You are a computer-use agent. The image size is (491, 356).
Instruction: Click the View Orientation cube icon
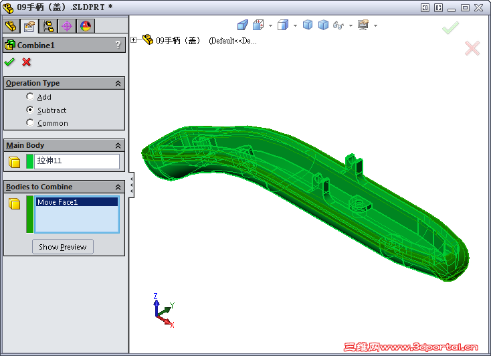[283, 25]
